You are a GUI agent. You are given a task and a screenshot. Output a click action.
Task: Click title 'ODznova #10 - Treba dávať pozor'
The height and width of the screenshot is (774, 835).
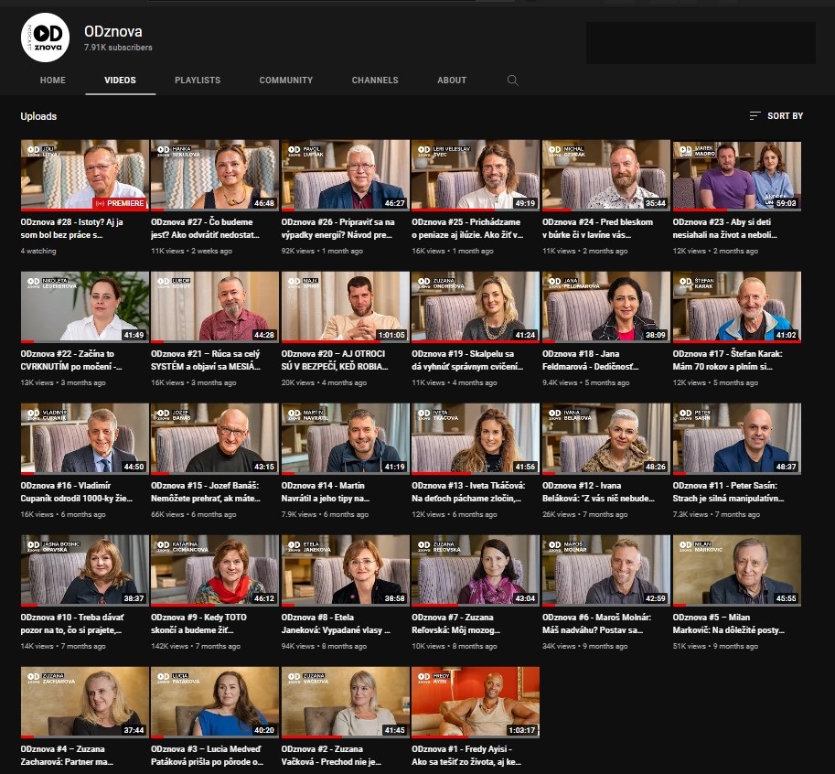click(x=72, y=623)
